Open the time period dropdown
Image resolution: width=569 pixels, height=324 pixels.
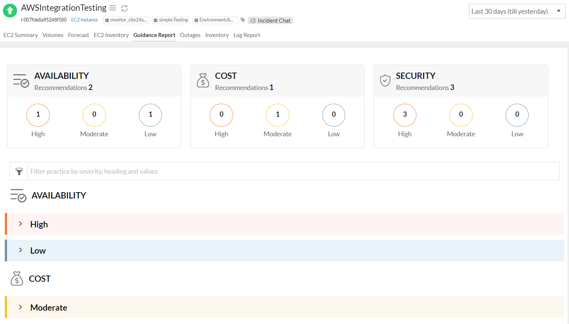coord(517,11)
